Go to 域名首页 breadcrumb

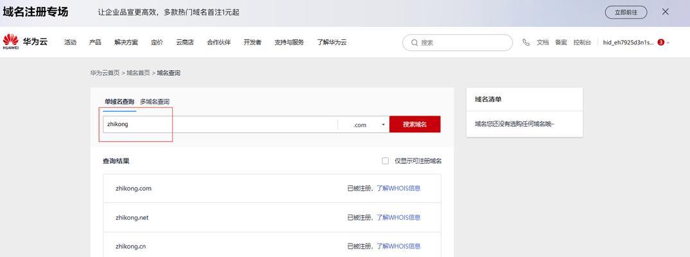pyautogui.click(x=138, y=73)
